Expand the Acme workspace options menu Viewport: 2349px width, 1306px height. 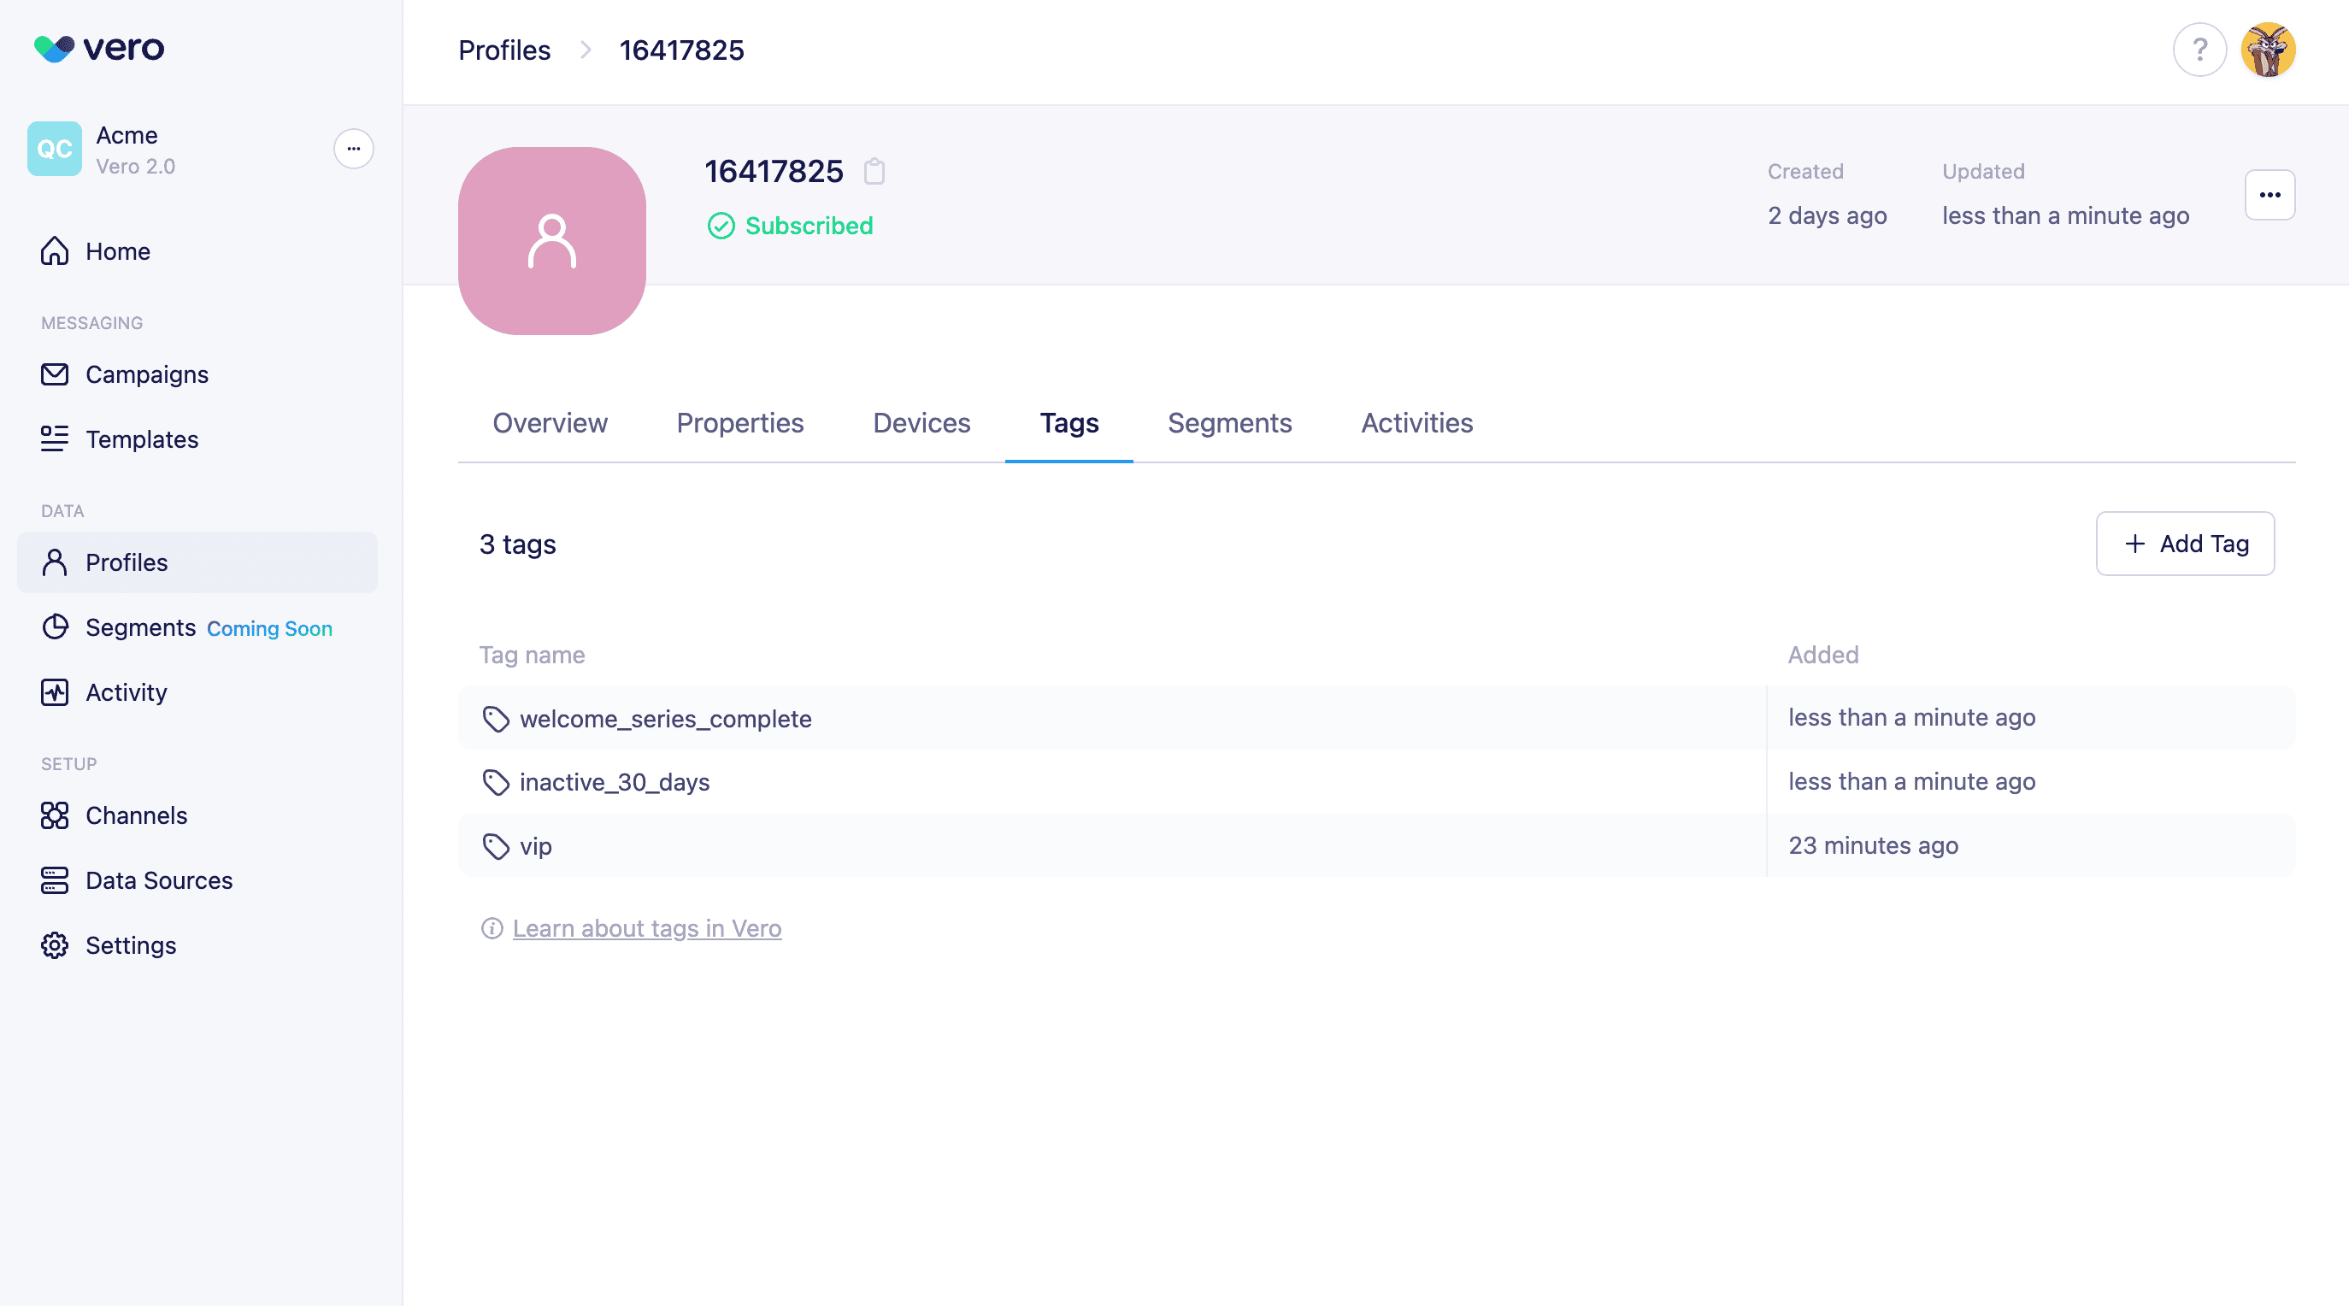pos(353,149)
